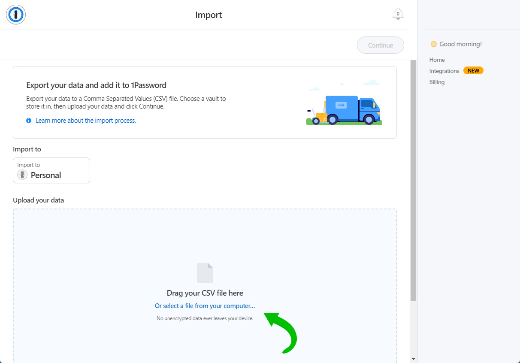Click the scroll down arrow
Viewport: 520px width, 363px height.
tap(413, 359)
